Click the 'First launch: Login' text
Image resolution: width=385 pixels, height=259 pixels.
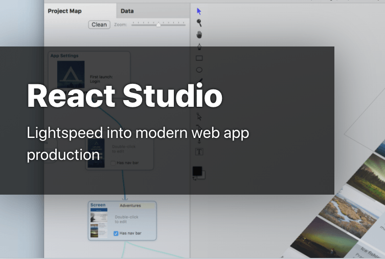tap(101, 79)
